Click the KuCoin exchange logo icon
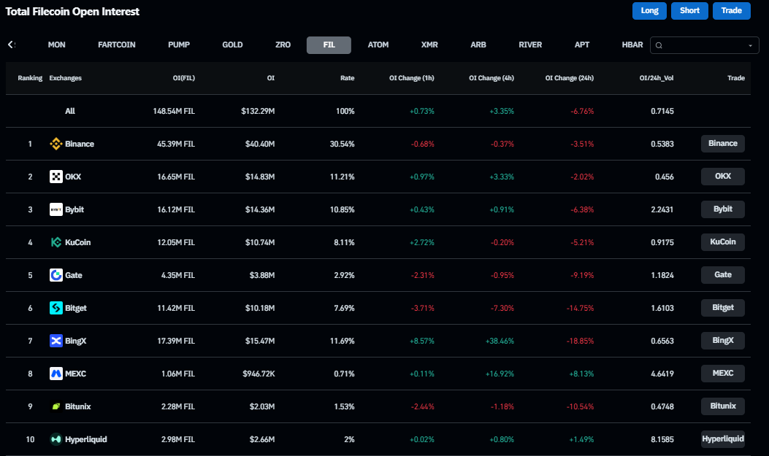 point(56,242)
